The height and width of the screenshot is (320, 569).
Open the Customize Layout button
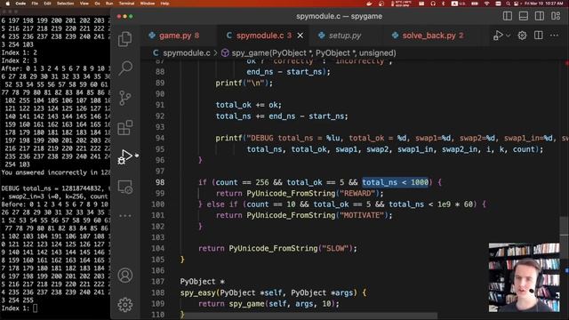click(x=555, y=16)
